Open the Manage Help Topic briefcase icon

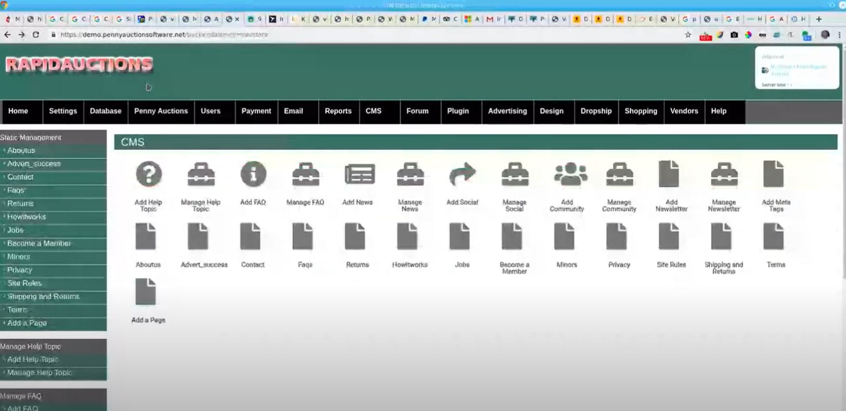pyautogui.click(x=201, y=175)
